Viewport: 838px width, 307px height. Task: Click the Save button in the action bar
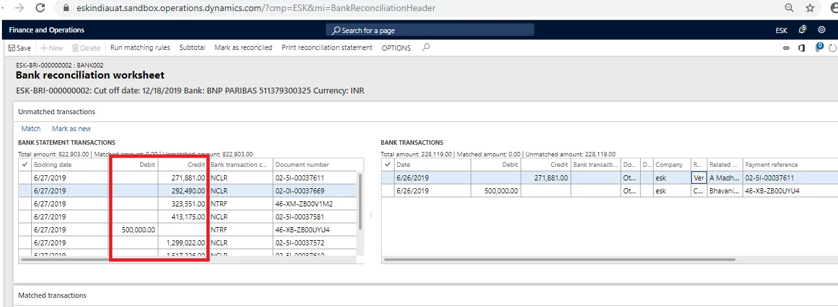19,48
